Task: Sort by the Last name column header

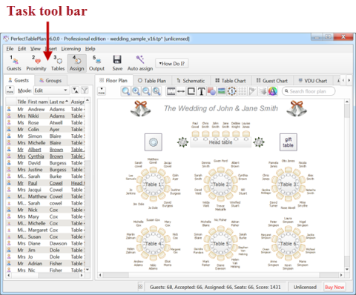Action: point(59,102)
